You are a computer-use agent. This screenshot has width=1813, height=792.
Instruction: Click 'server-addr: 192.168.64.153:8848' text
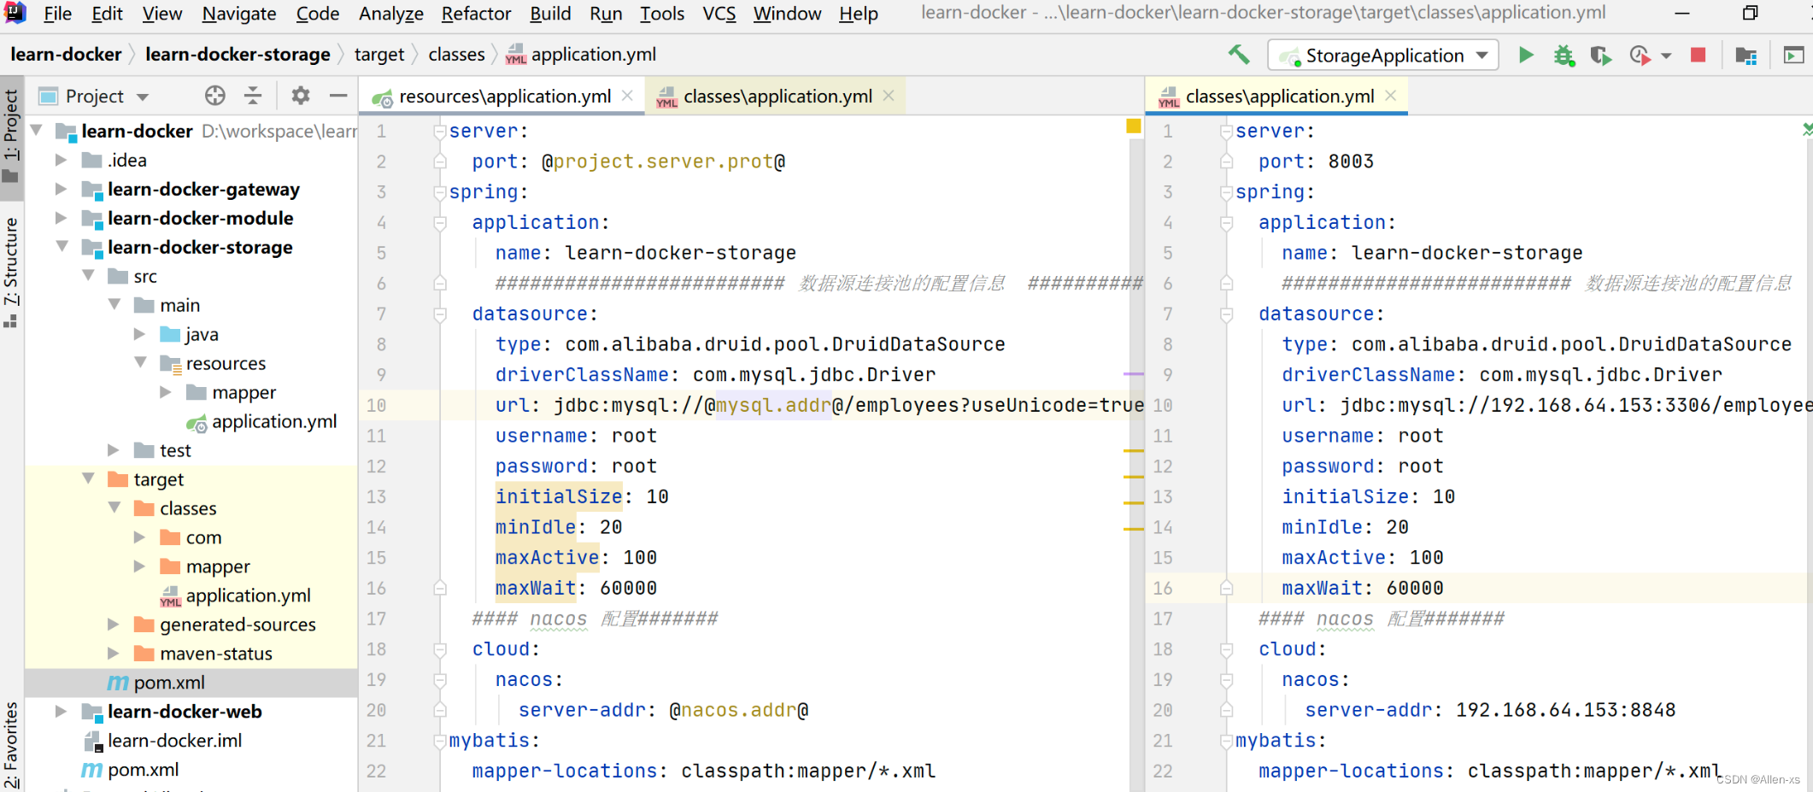pyautogui.click(x=1490, y=710)
